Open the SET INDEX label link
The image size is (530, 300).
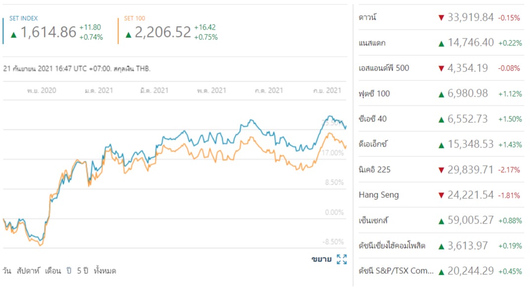(x=23, y=18)
